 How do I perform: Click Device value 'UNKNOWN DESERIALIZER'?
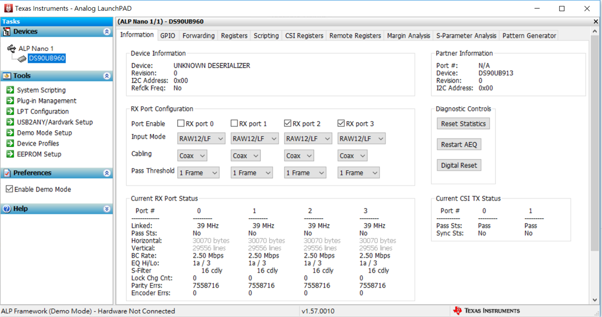pyautogui.click(x=212, y=66)
